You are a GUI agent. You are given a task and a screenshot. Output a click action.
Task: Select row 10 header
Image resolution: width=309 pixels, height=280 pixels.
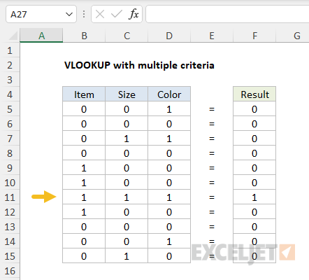tap(10, 183)
